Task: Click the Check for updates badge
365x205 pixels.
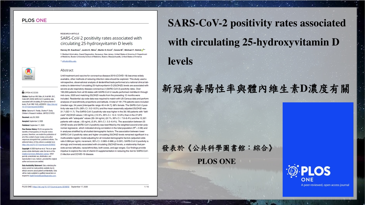Action: tap(28, 74)
